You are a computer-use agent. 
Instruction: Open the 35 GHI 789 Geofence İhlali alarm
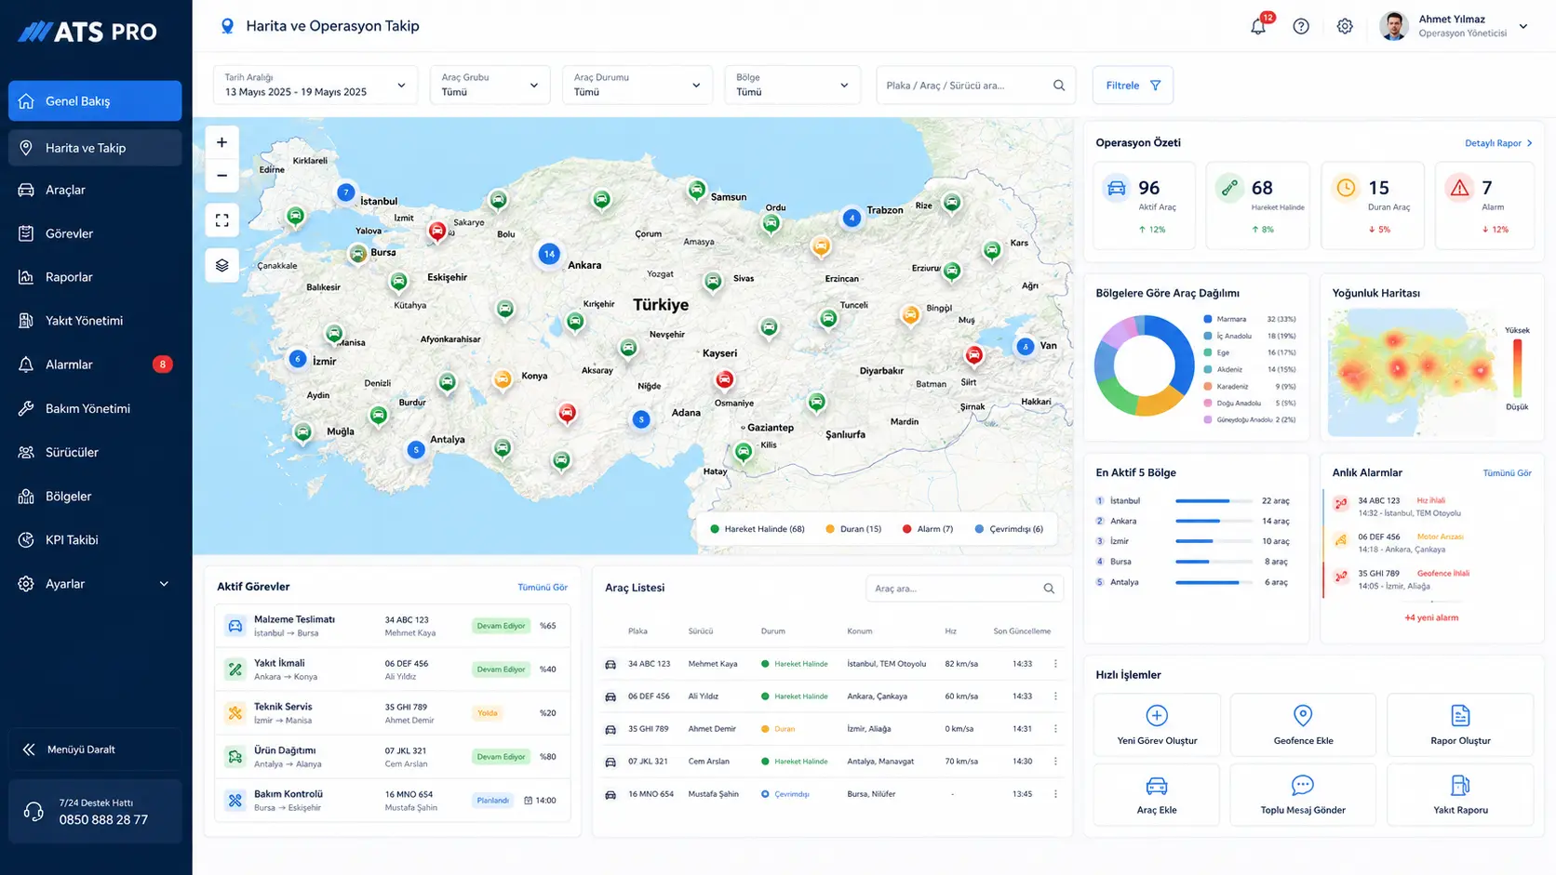click(1431, 579)
